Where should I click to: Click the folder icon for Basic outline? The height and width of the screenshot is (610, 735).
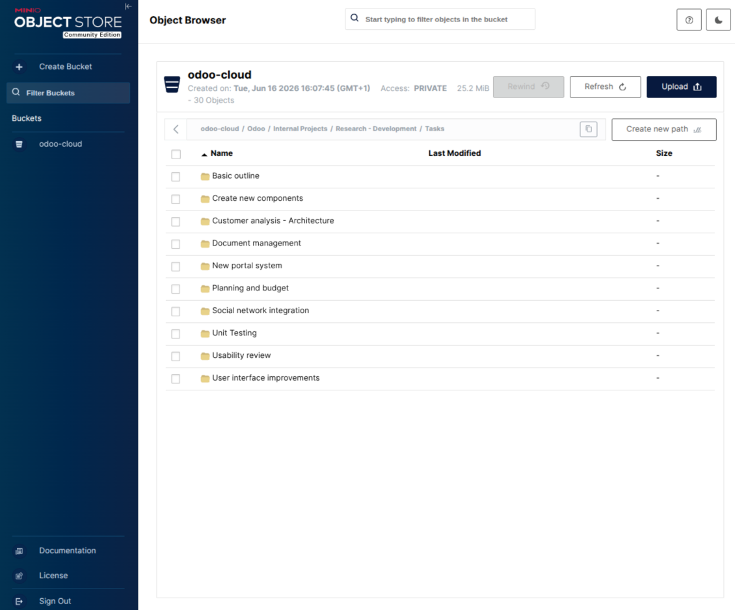pos(205,177)
